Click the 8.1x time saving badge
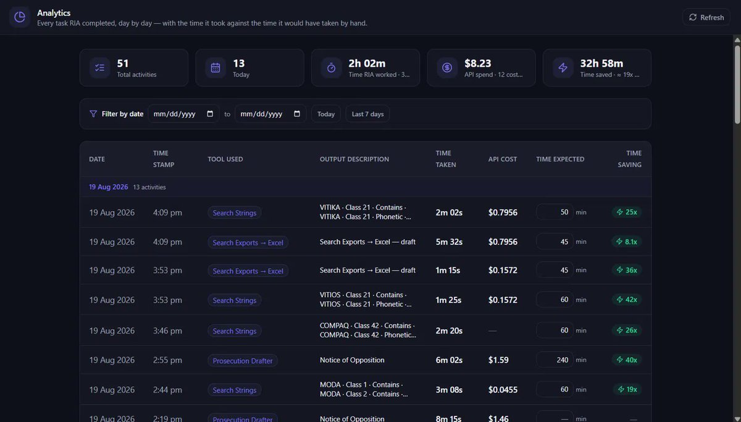 click(627, 242)
